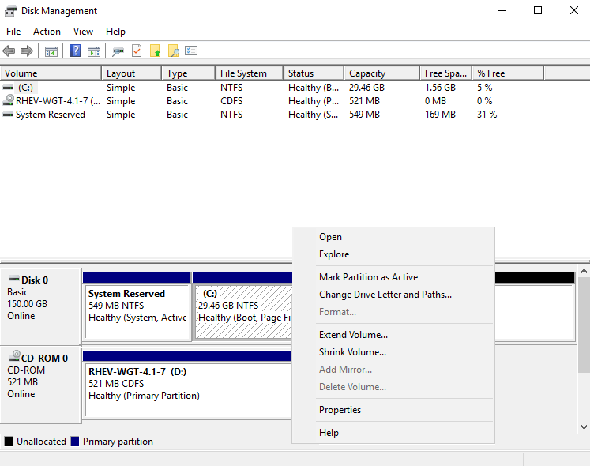The width and height of the screenshot is (590, 466).
Task: Click the yellow page with green arrow icon
Action: pyautogui.click(x=156, y=51)
